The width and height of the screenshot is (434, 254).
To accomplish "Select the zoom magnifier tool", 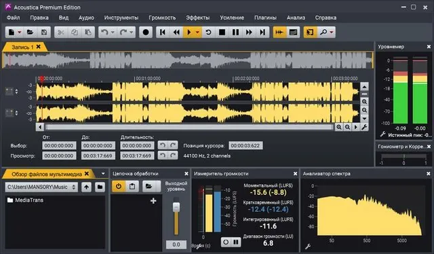I will (x=323, y=32).
